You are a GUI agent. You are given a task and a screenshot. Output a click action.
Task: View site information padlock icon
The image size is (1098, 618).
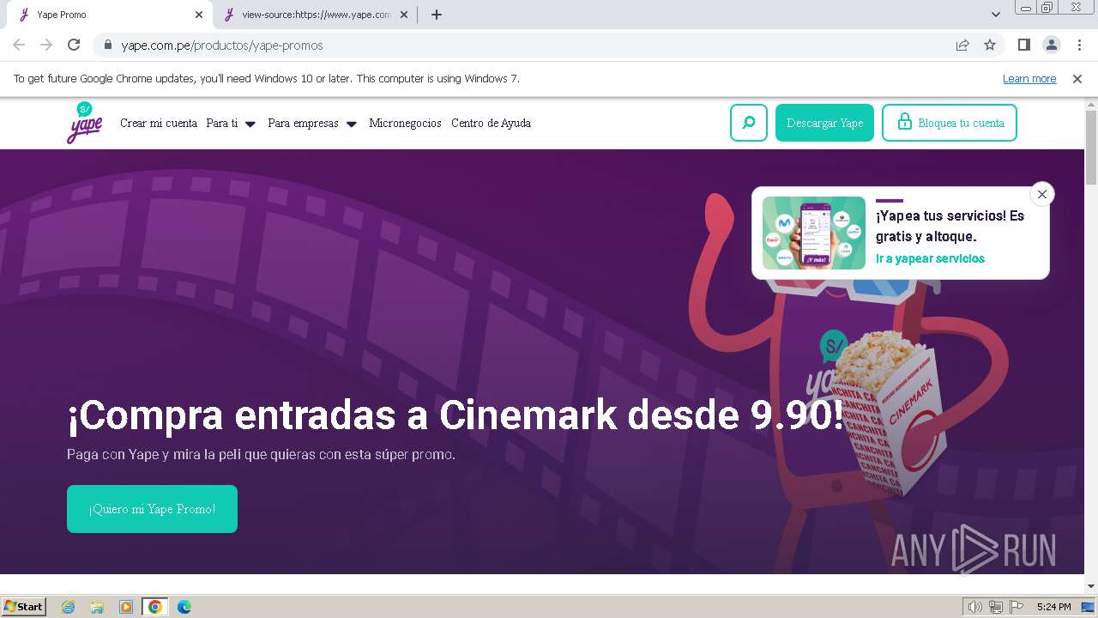107,45
